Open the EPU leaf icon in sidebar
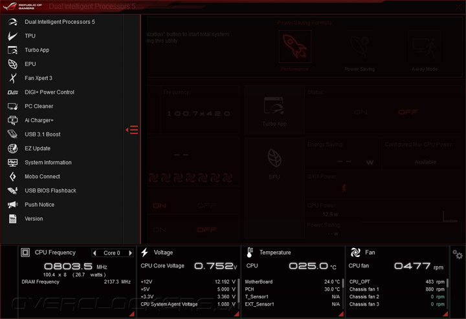This screenshot has width=466, height=319. click(x=12, y=64)
